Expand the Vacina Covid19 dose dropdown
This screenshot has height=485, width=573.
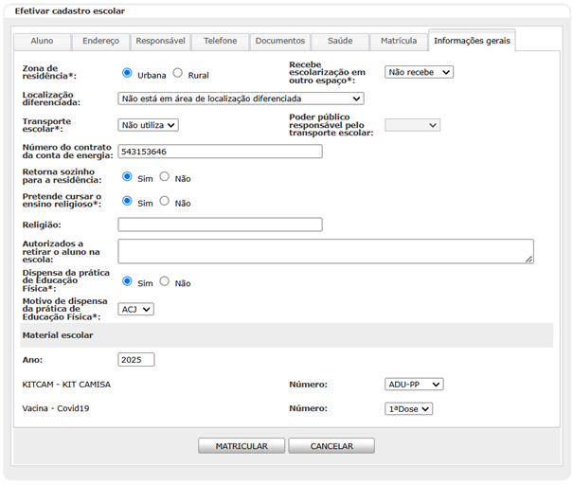click(409, 409)
